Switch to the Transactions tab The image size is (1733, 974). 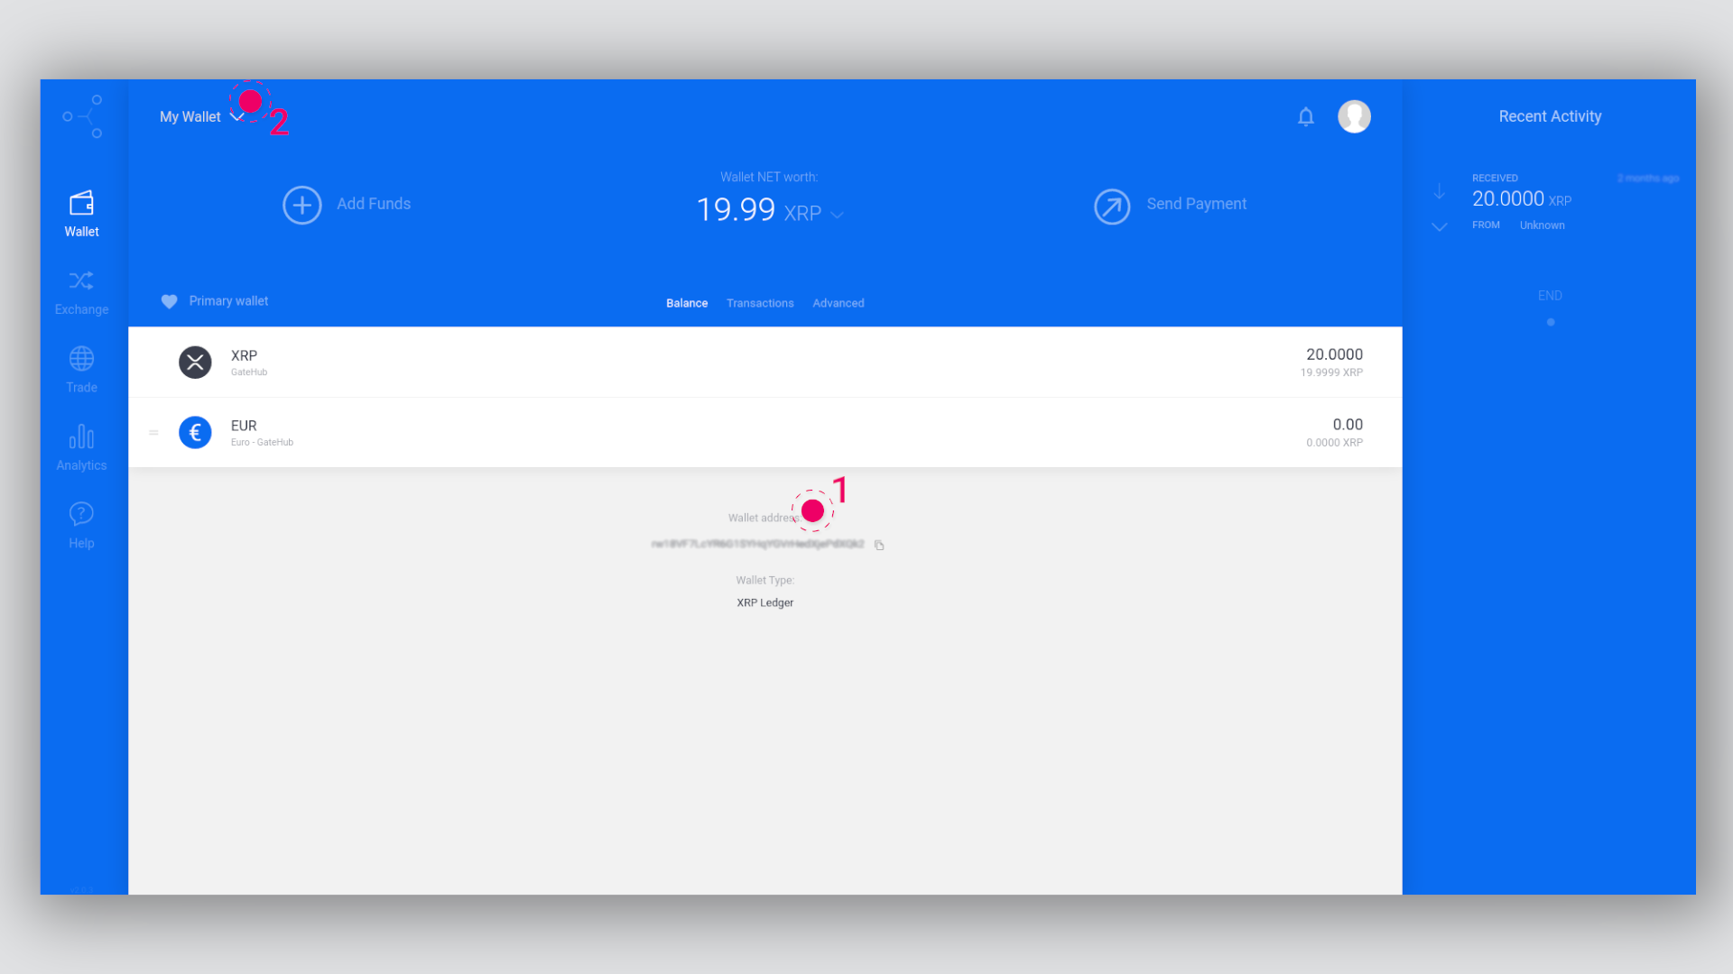[x=761, y=302]
